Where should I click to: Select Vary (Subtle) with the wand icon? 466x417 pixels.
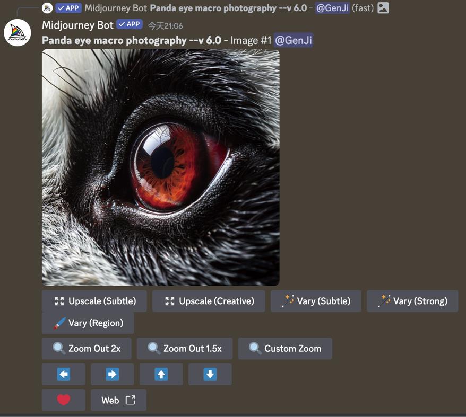click(x=316, y=301)
